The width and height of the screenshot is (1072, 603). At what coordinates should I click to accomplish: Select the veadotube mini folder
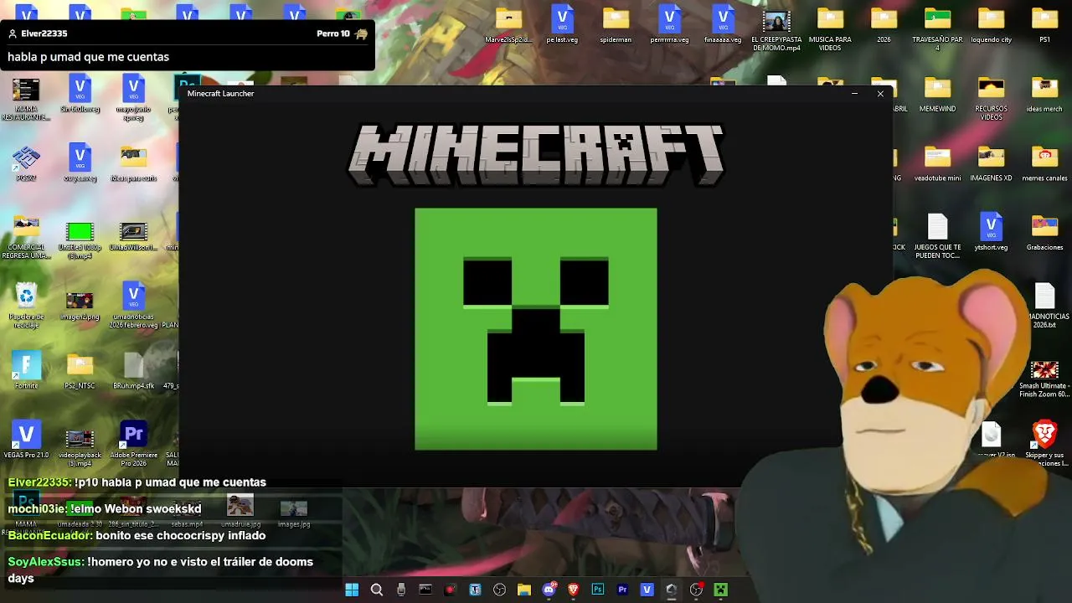[x=937, y=163]
